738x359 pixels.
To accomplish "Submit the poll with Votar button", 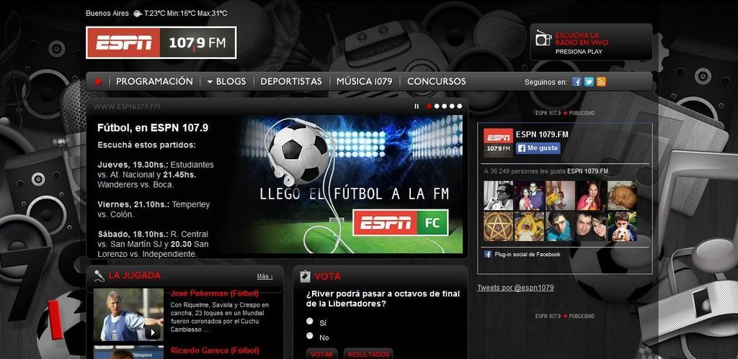I will (x=322, y=354).
